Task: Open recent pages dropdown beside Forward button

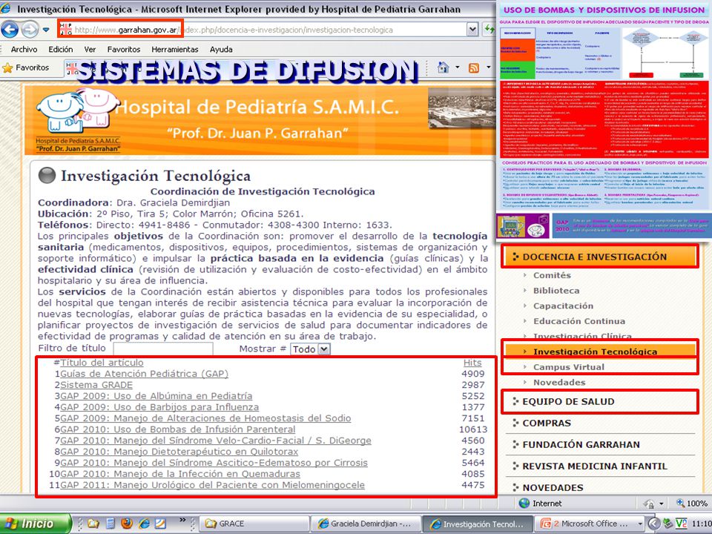Action: click(x=46, y=30)
